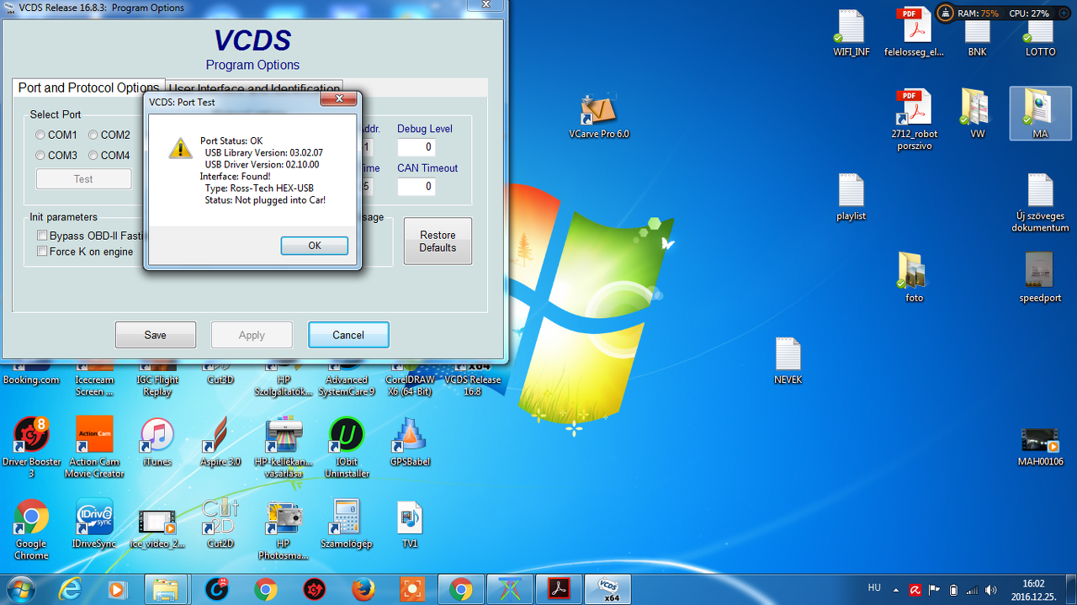Select Új szöveges dokumentum text file
This screenshot has height=605, width=1077.
pos(1041,203)
